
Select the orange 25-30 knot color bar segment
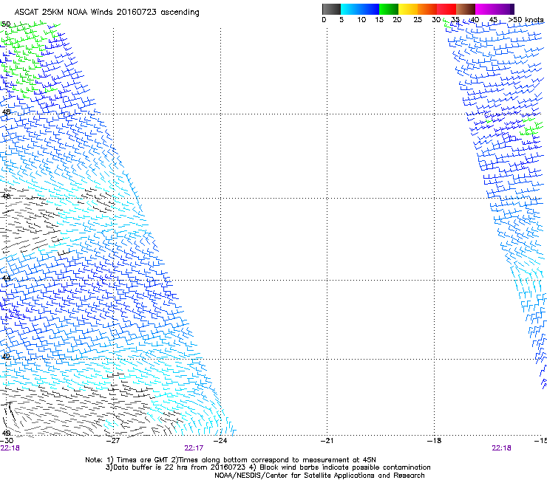coord(427,9)
